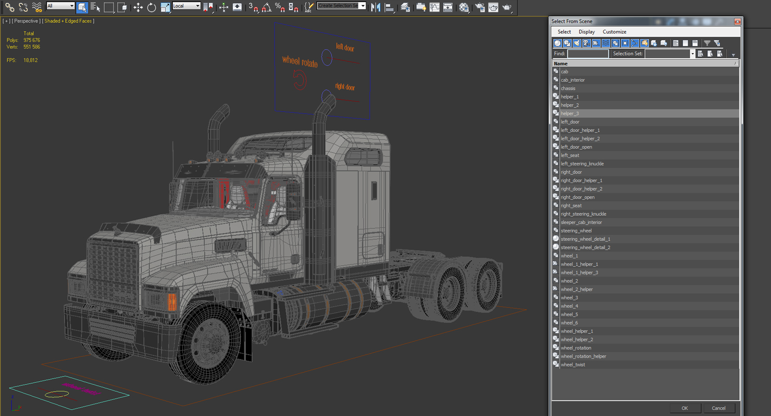Click Cancel in Select From Scene
771x416 pixels.
[x=718, y=408]
